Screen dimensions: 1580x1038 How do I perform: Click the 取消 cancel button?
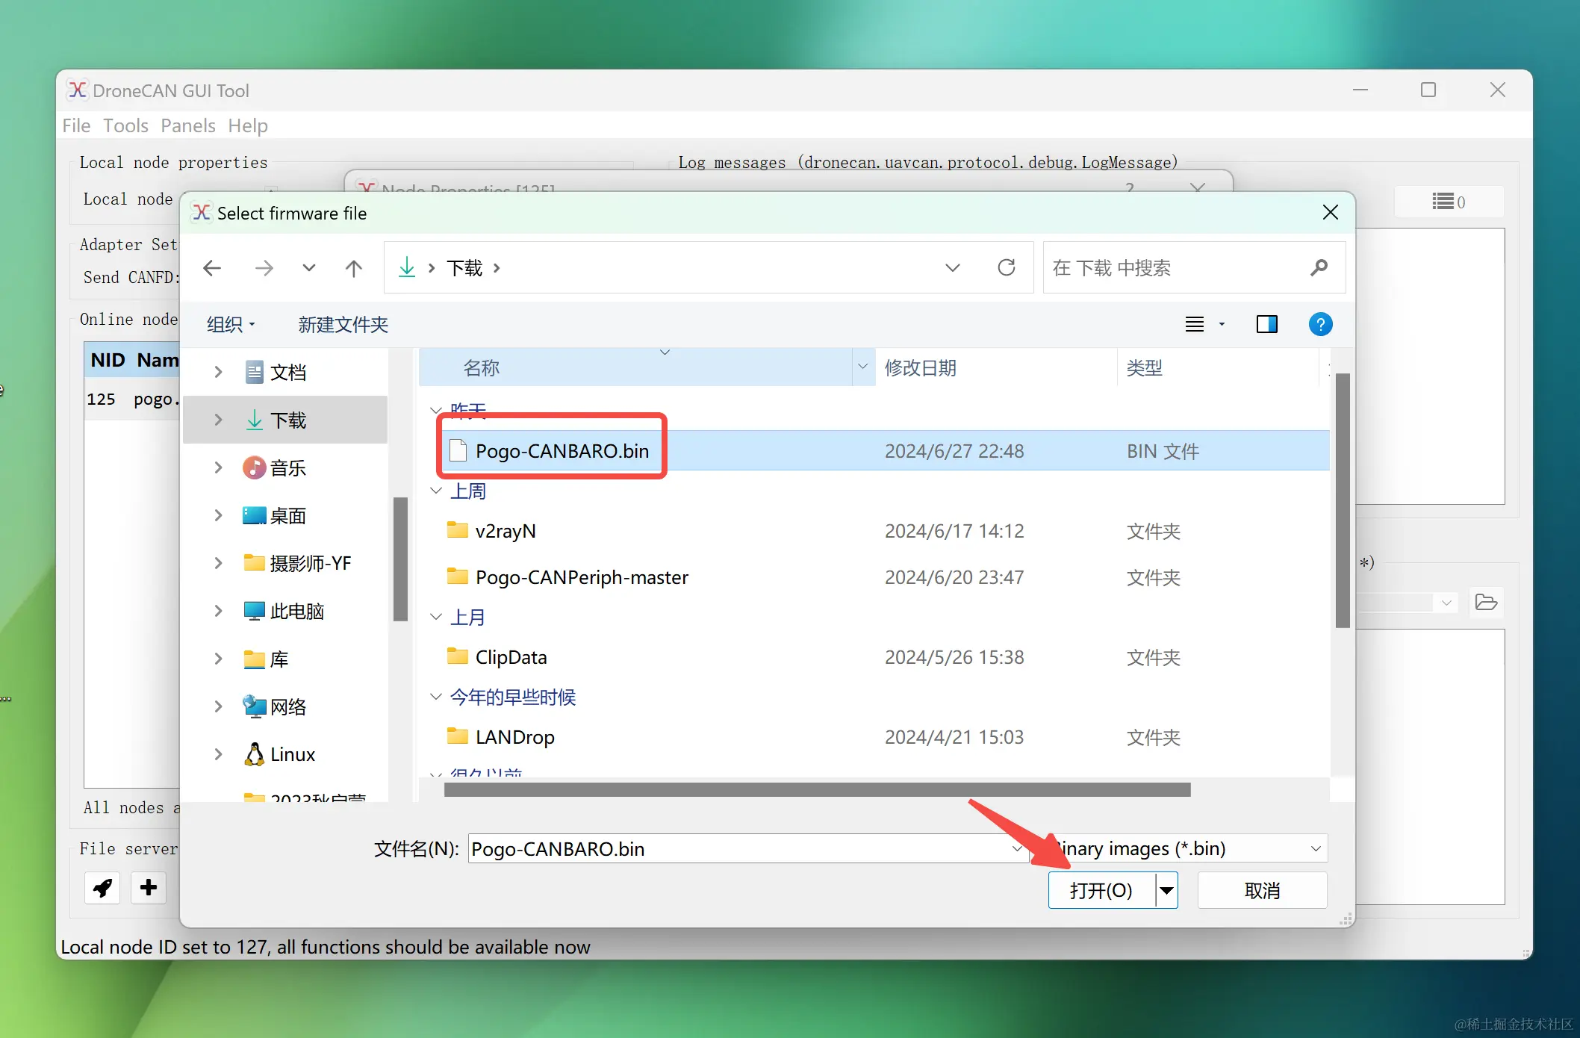1262,890
